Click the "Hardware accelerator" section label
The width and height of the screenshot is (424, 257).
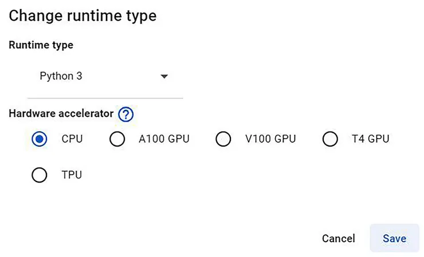[x=61, y=114]
